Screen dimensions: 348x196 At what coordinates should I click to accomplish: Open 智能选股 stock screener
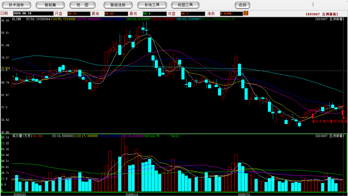click(118, 5)
